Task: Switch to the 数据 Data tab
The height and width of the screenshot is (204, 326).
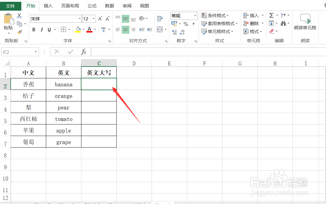Action: [x=109, y=6]
